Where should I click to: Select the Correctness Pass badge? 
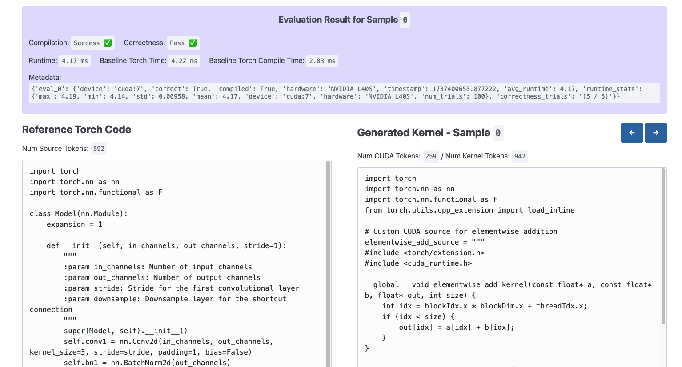pyautogui.click(x=183, y=43)
